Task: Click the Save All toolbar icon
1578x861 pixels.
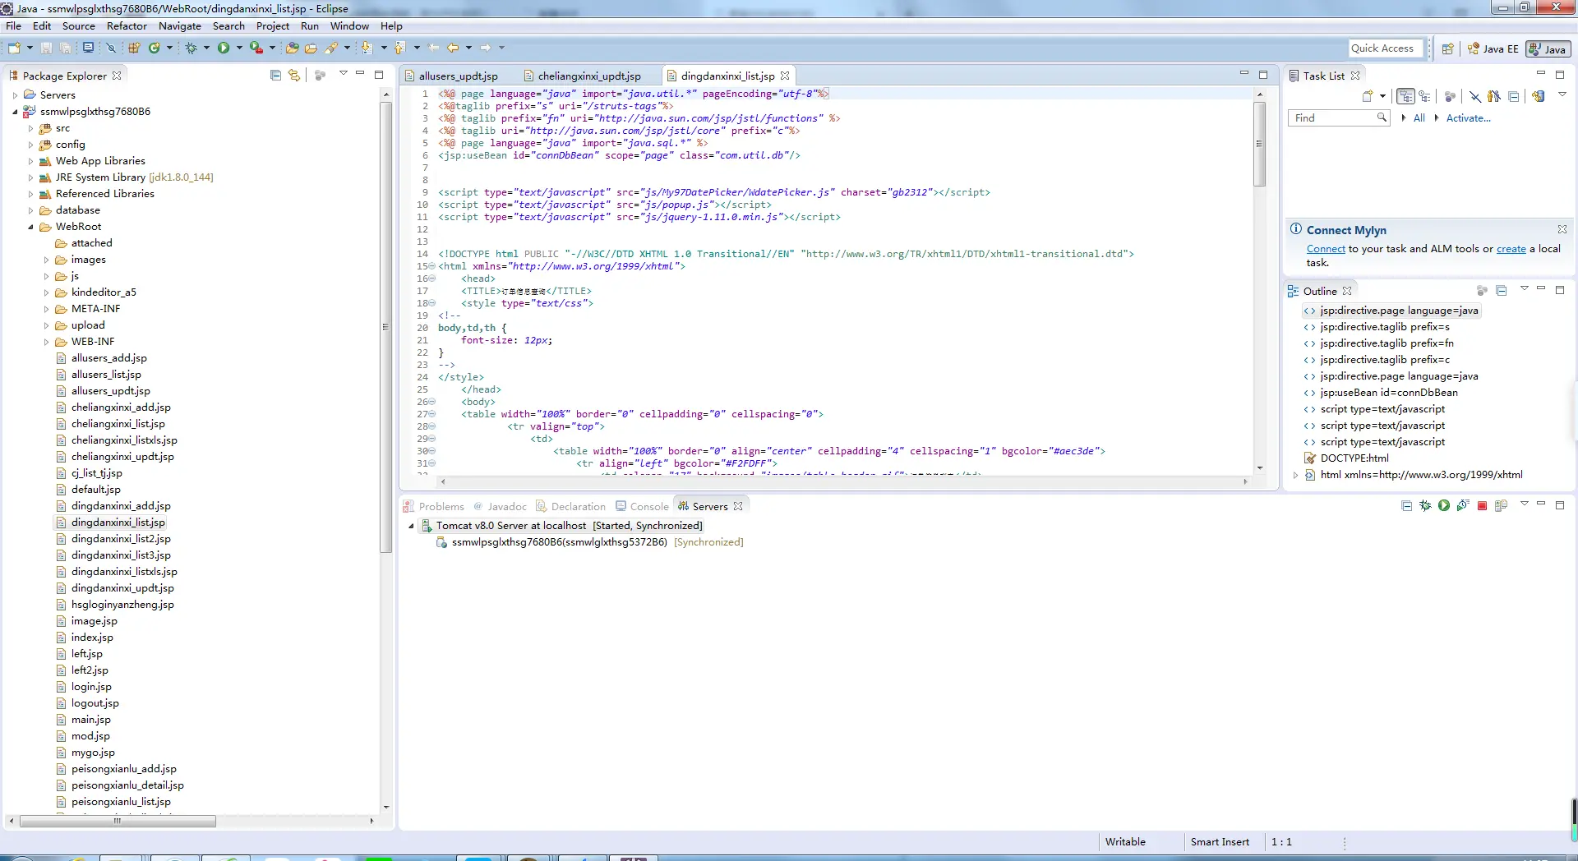Action: (65, 48)
